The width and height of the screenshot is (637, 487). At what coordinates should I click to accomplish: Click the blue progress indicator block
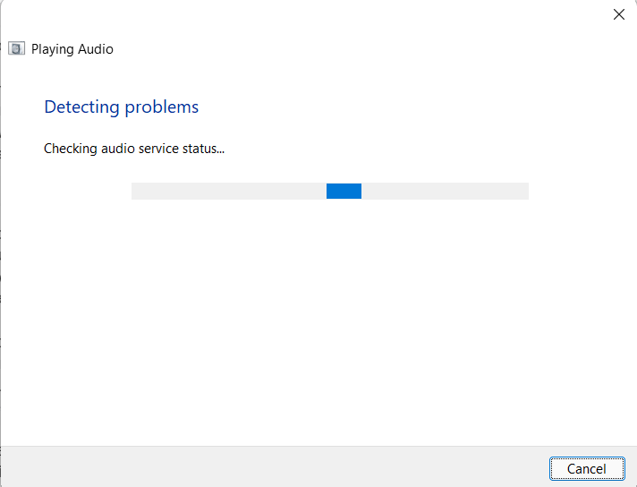click(344, 191)
